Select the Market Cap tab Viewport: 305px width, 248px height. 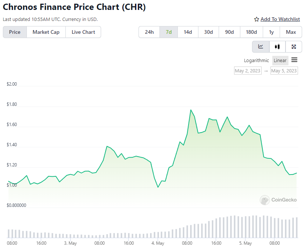(46, 32)
